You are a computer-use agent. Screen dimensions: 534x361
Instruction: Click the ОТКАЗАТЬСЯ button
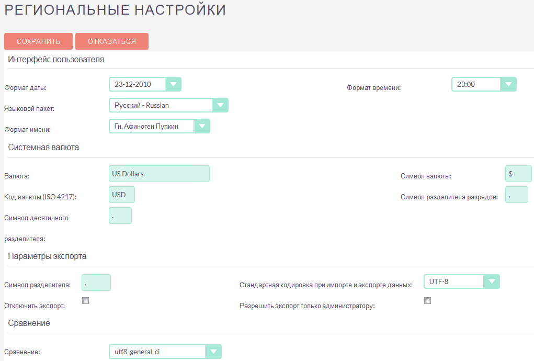pos(111,41)
